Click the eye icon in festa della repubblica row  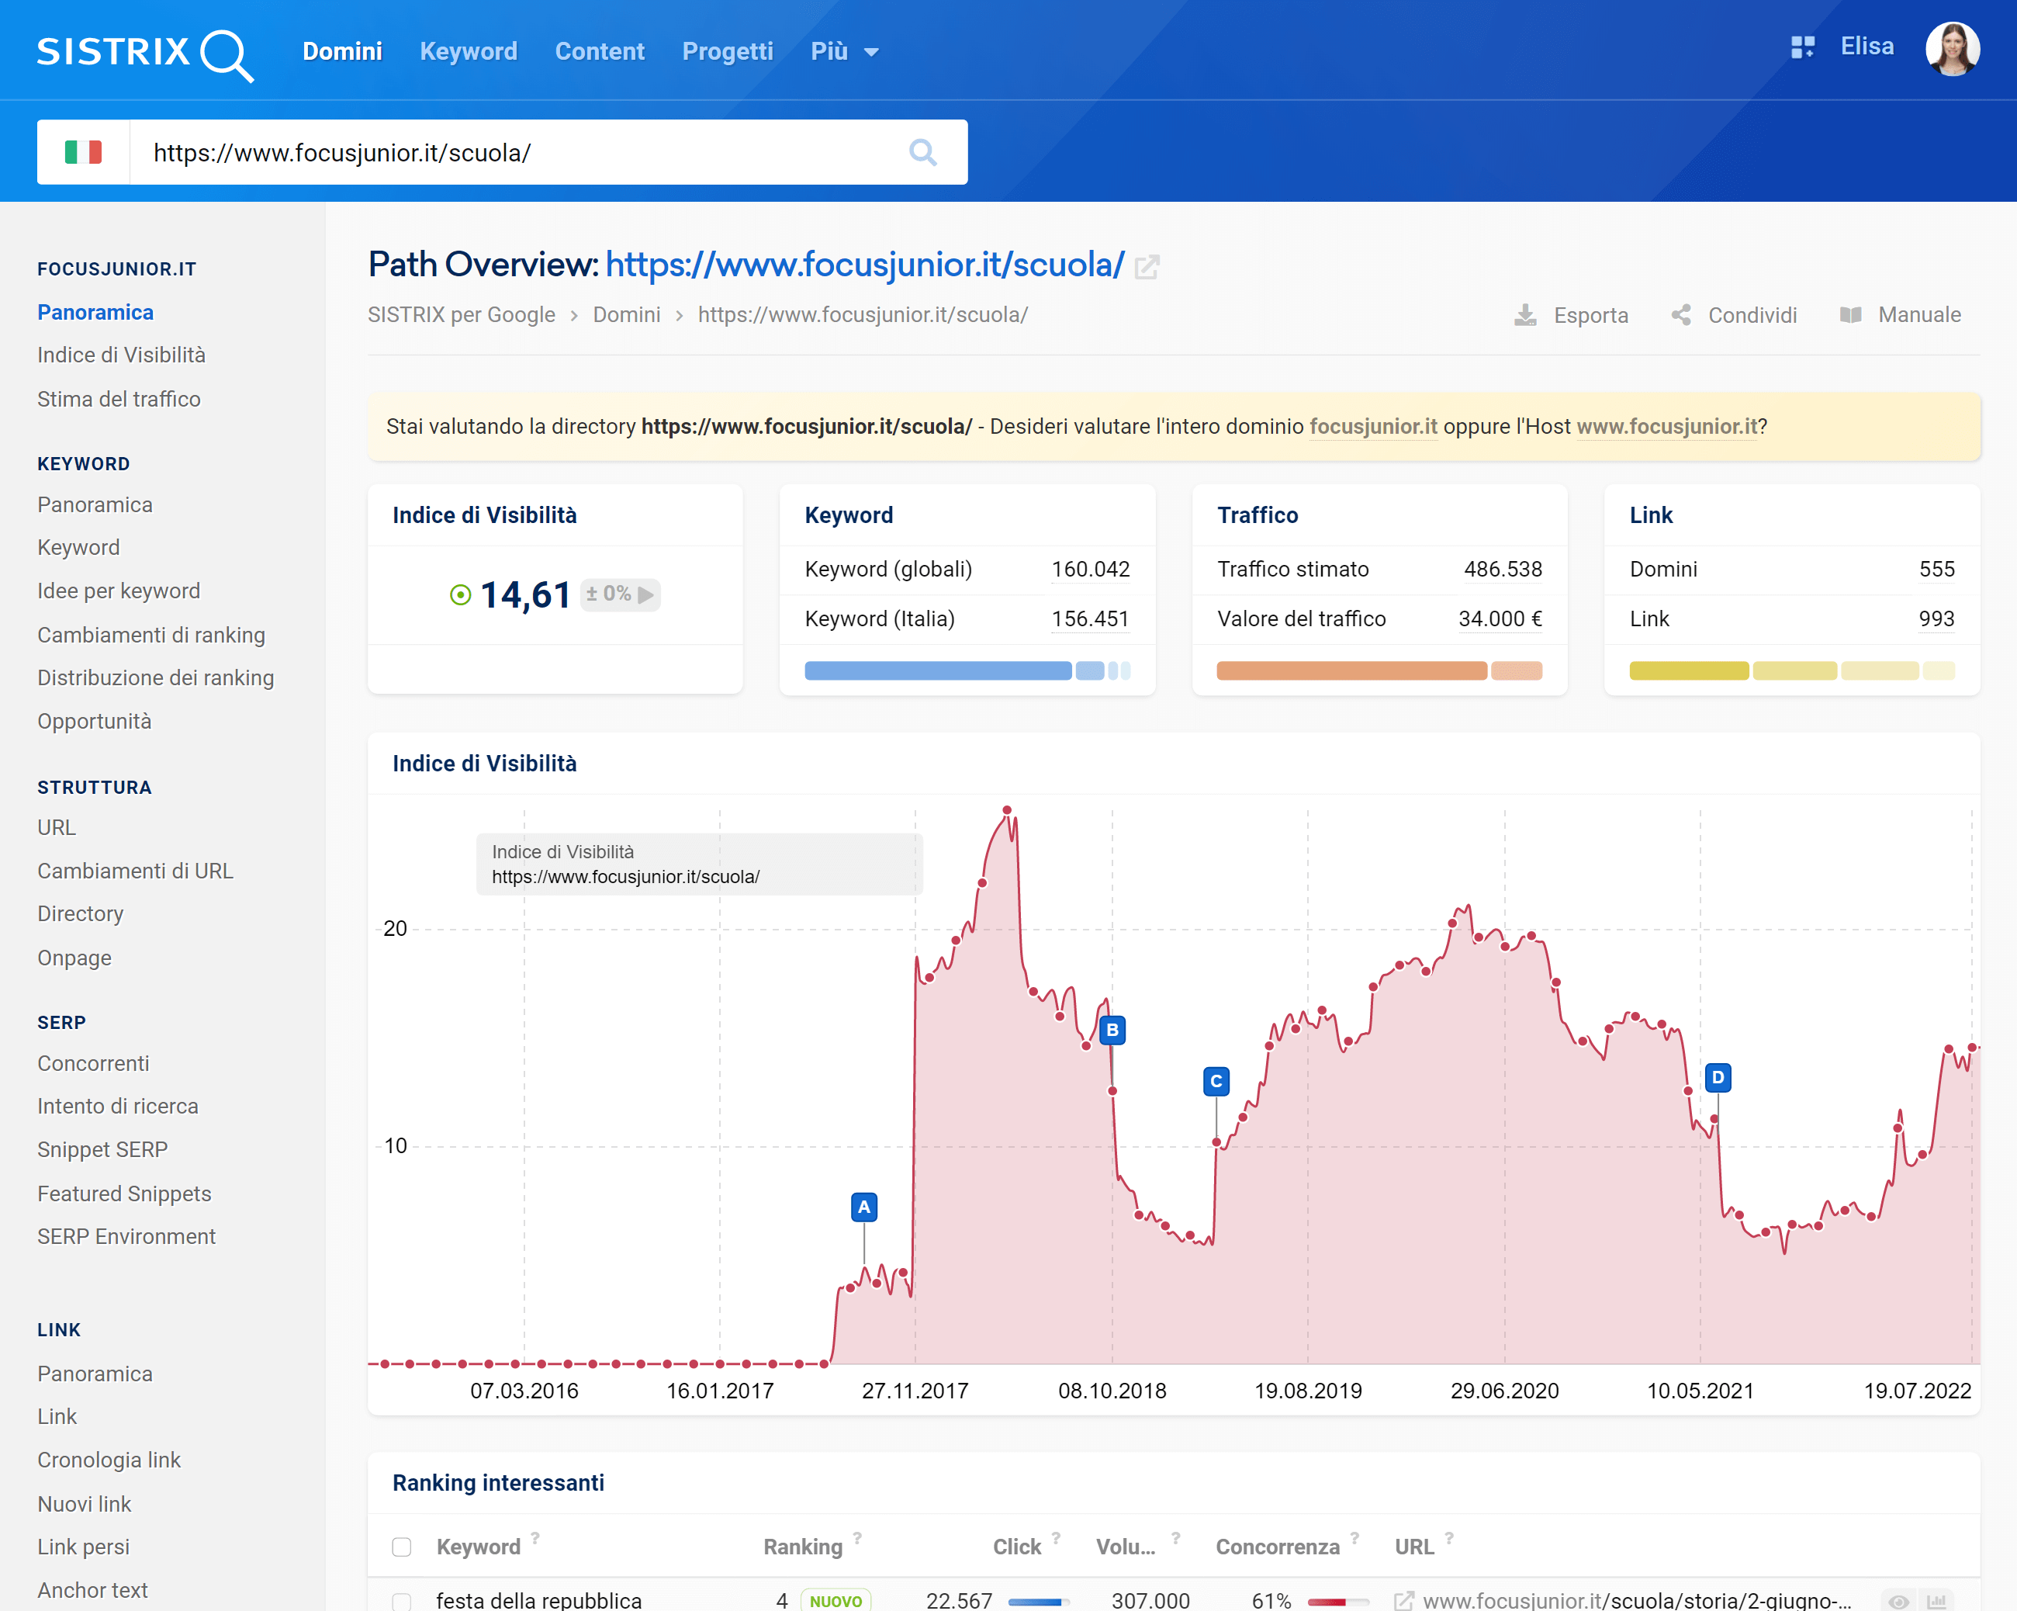click(1898, 1601)
